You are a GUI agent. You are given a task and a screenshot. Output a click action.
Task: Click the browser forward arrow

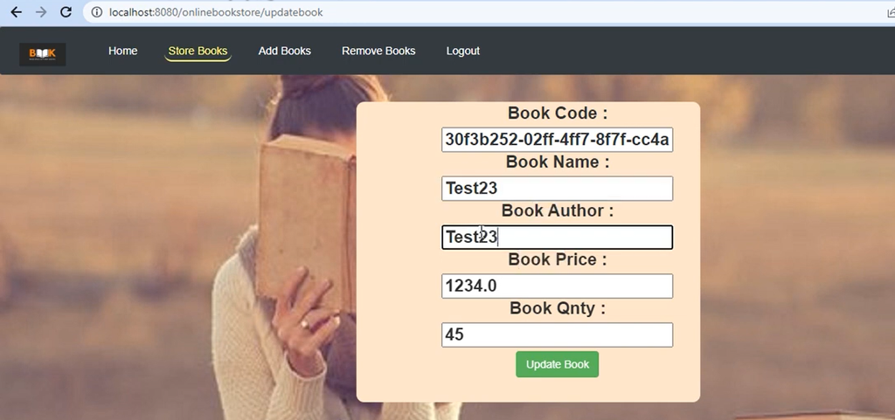(x=41, y=12)
